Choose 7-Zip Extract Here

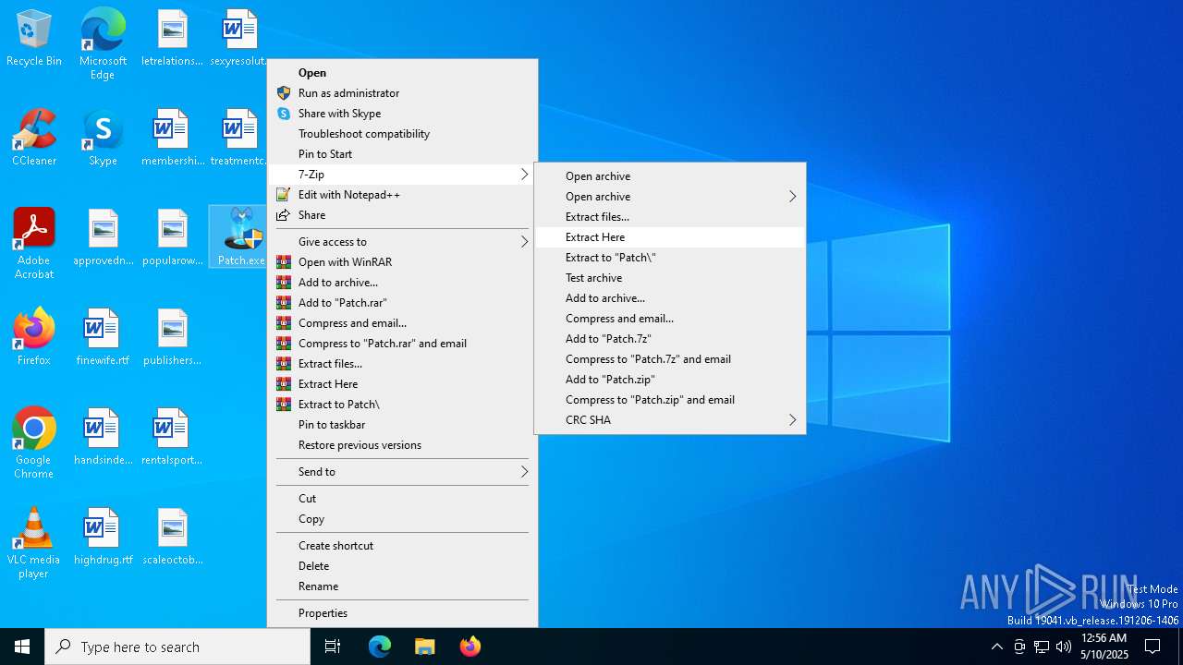tap(670, 237)
